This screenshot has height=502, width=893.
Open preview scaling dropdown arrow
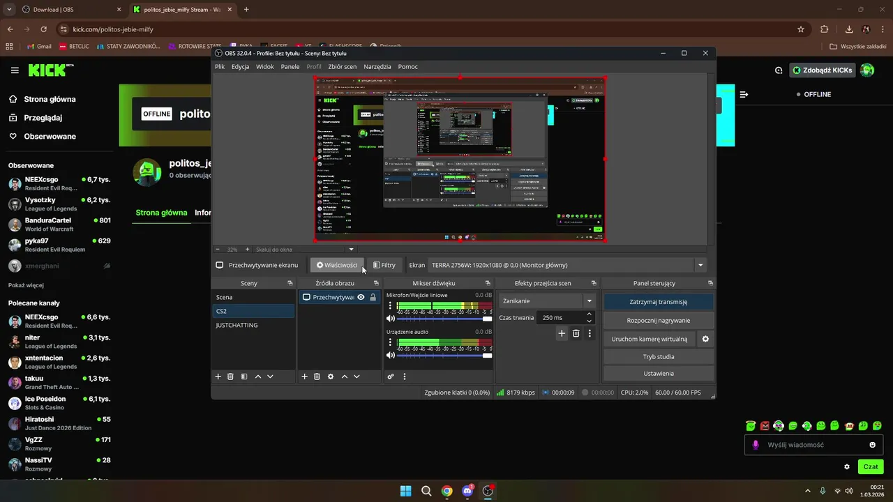click(351, 249)
